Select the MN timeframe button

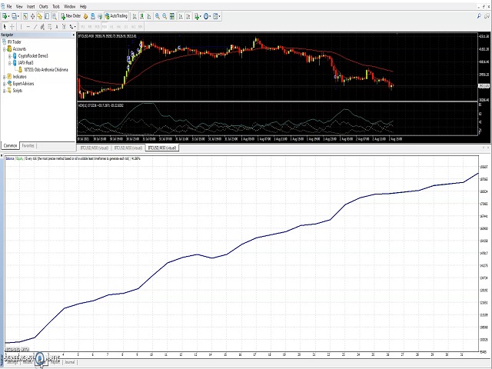tap(140, 27)
